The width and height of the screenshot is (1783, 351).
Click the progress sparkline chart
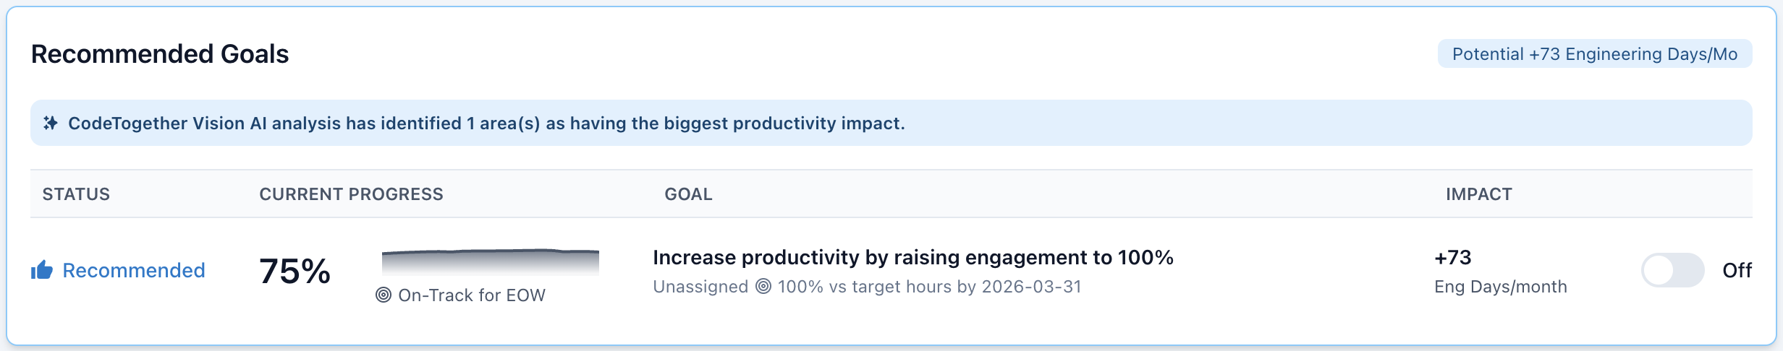[x=491, y=262]
